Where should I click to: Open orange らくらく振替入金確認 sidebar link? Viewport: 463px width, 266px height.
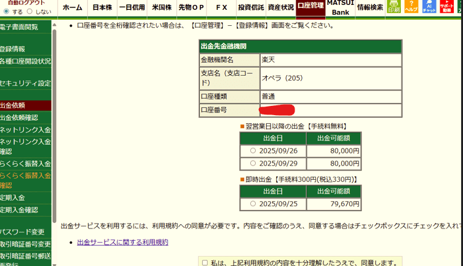[x=25, y=180]
